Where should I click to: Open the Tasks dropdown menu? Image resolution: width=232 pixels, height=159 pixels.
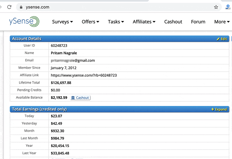coord(116,22)
